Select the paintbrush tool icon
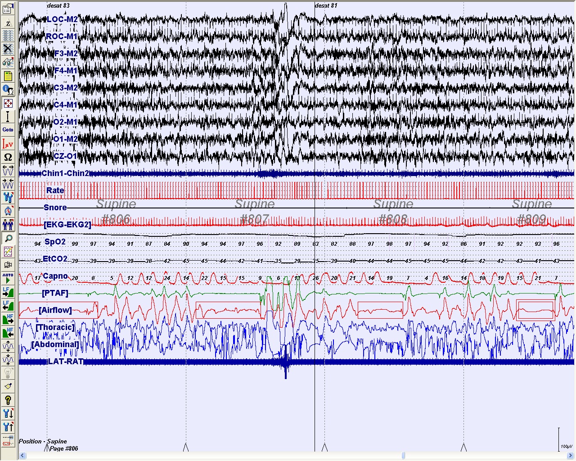The height and width of the screenshot is (461, 576). (x=8, y=386)
